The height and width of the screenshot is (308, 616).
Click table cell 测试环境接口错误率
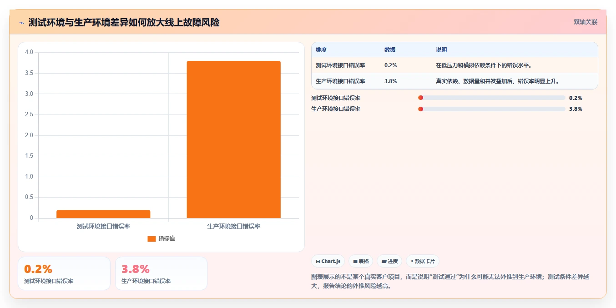tap(340, 65)
